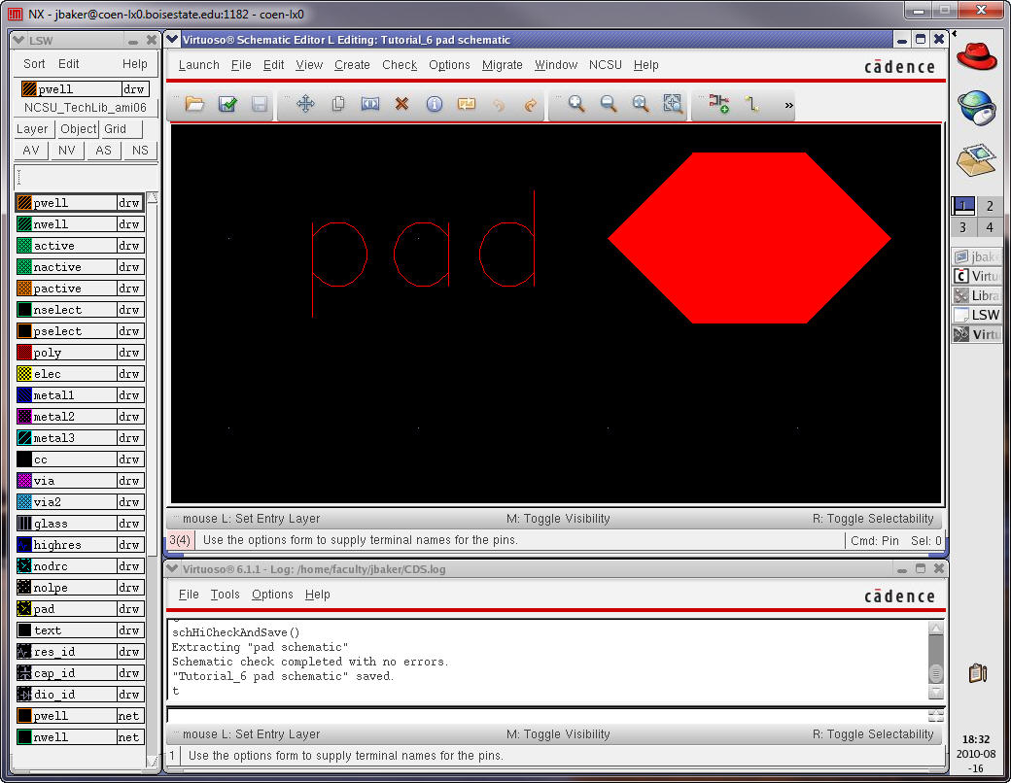Switch to workspace 2 in pager
Viewport: 1011px width, 783px height.
coord(990,206)
